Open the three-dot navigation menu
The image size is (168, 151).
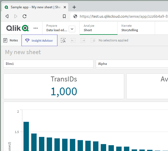point(36,28)
